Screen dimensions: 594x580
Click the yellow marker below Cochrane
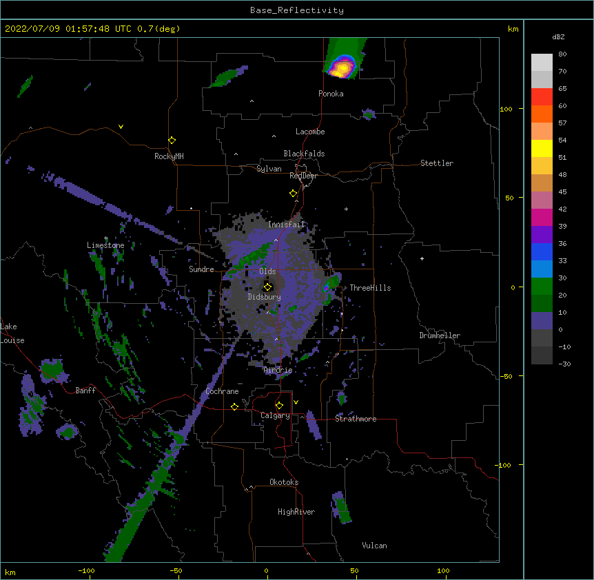[x=234, y=406]
